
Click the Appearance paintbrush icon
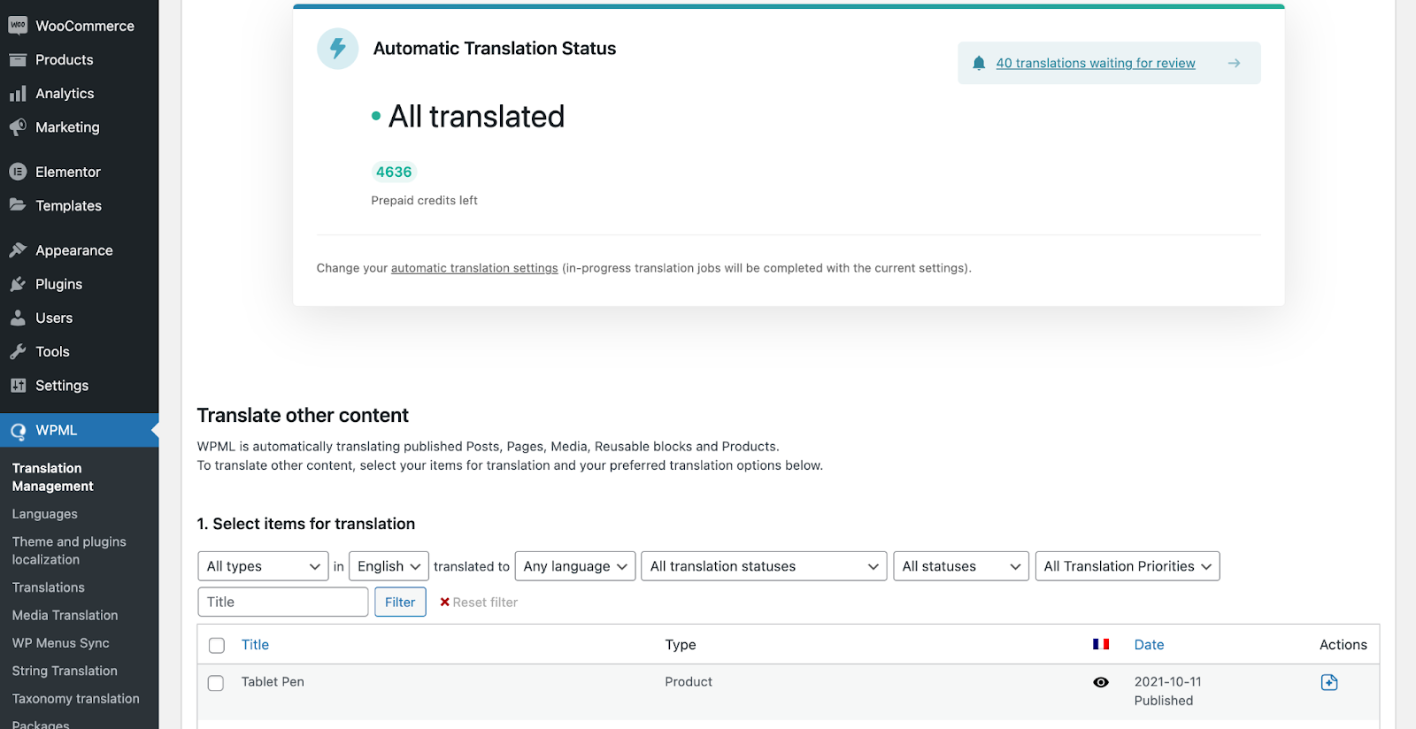tap(18, 250)
